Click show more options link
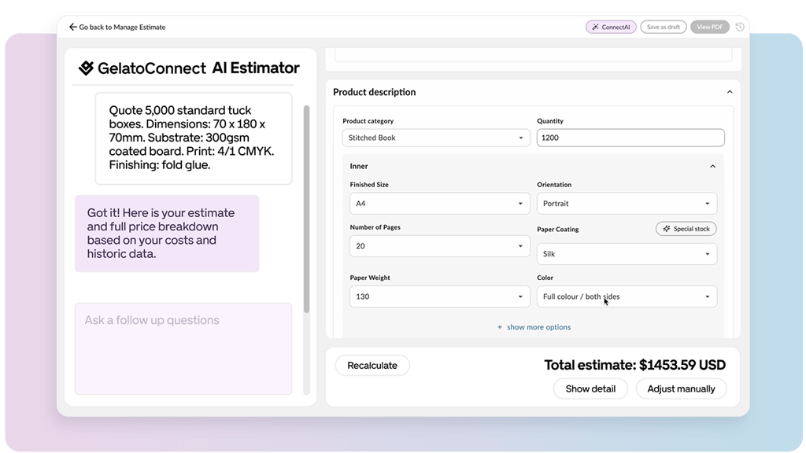This screenshot has width=806, height=453. [x=534, y=326]
